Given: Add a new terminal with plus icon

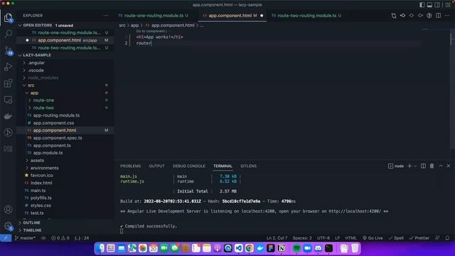Looking at the screenshot, I should 409,166.
